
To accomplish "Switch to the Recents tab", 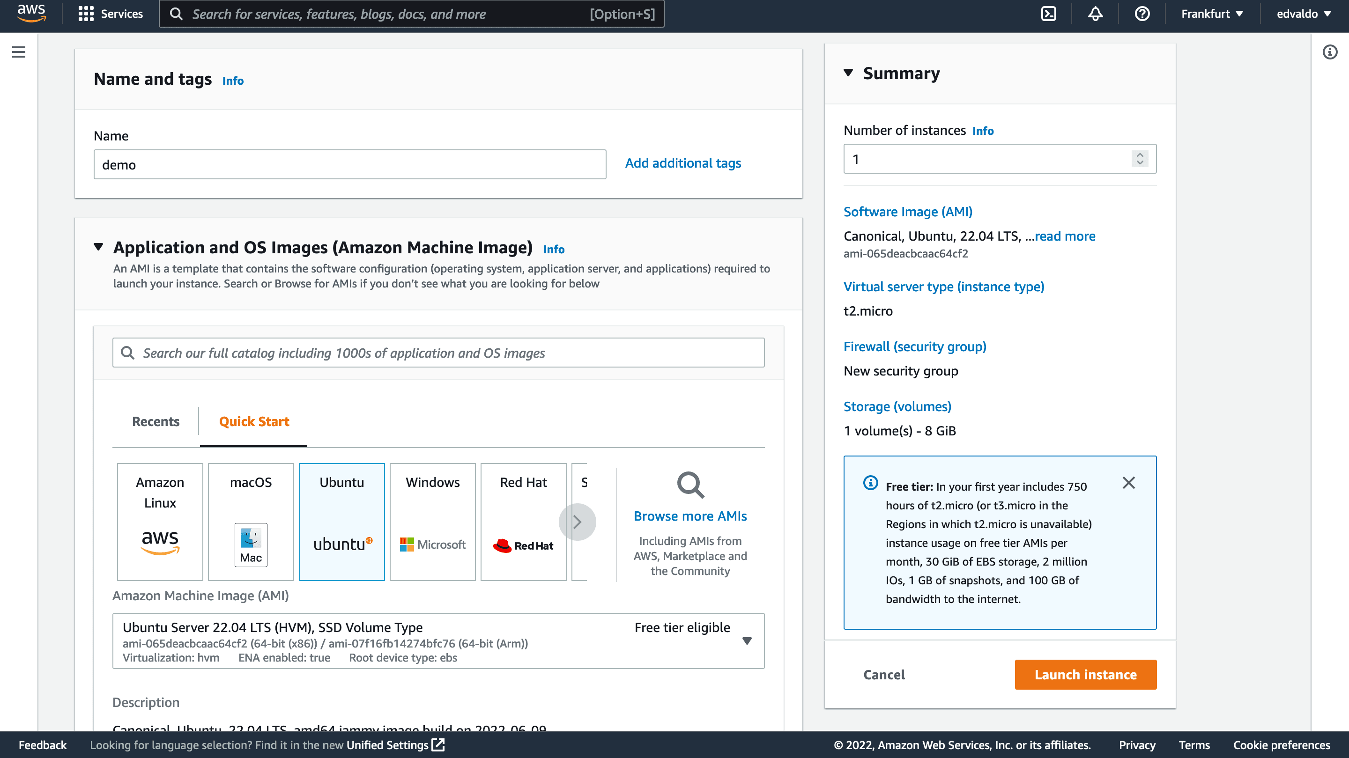I will (x=156, y=421).
